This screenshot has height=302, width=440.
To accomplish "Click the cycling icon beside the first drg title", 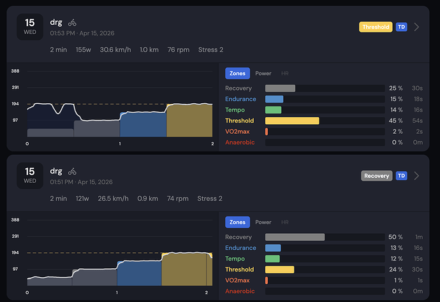I will [72, 22].
